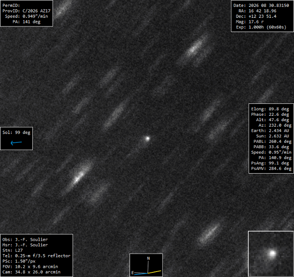
Task: Select the 'PsAMV: 284.6 deg' row
Action: [271, 169]
